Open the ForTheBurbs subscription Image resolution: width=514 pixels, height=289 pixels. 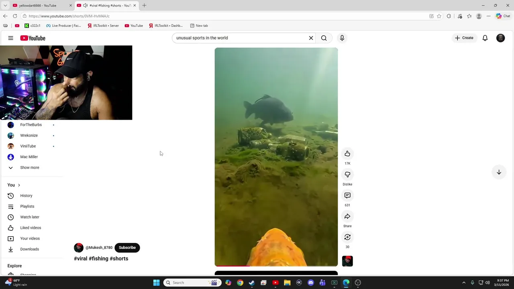[x=31, y=125]
